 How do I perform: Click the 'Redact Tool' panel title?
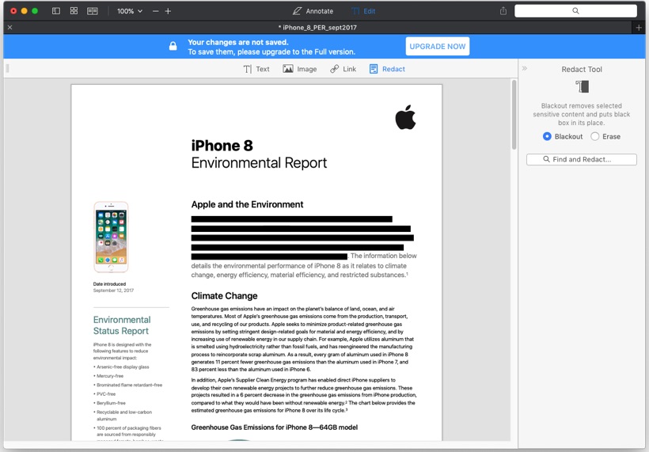coord(582,70)
